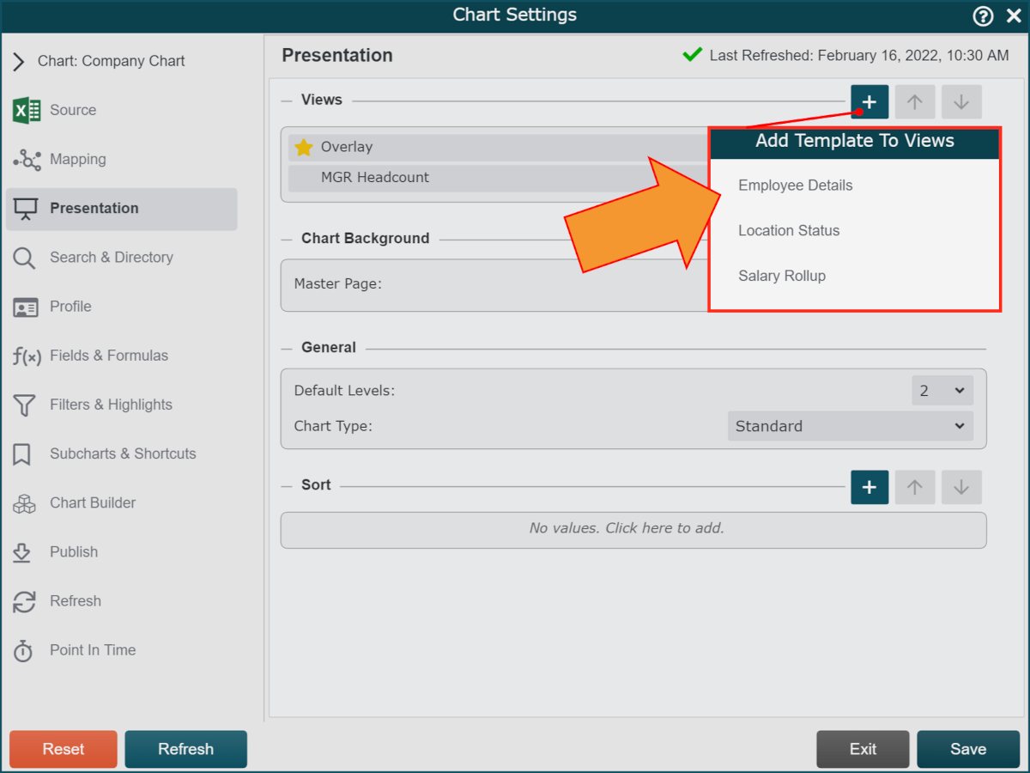Viewport: 1030px width, 773px height.
Task: Expand the Default Levels dropdown
Action: coord(942,391)
